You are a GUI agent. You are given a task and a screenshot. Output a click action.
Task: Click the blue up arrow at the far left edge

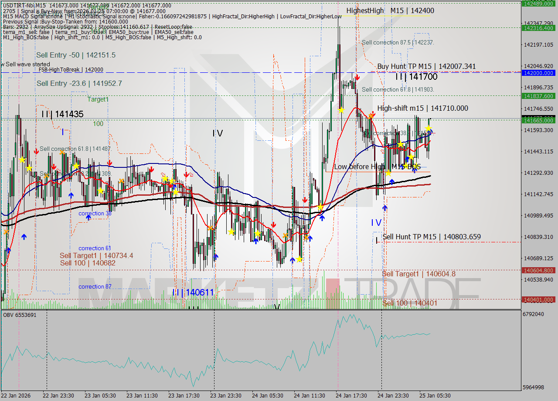(x=8, y=249)
